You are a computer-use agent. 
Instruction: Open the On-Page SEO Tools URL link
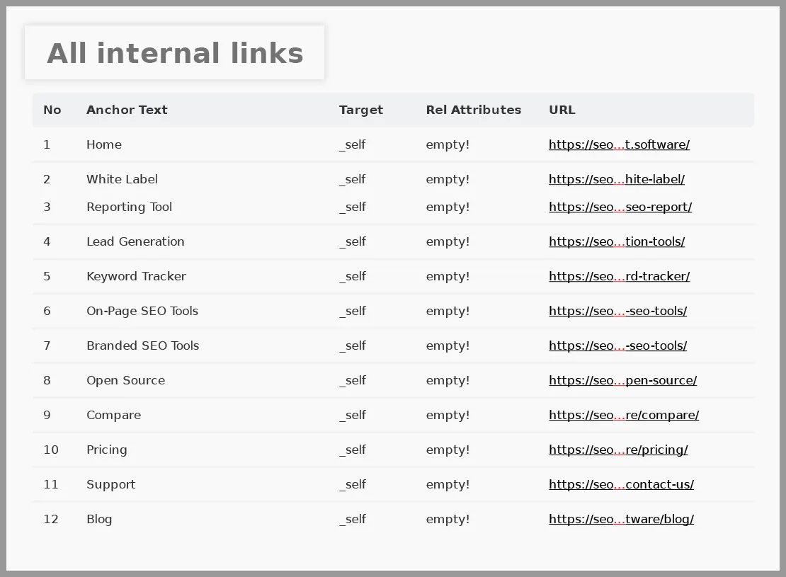617,311
